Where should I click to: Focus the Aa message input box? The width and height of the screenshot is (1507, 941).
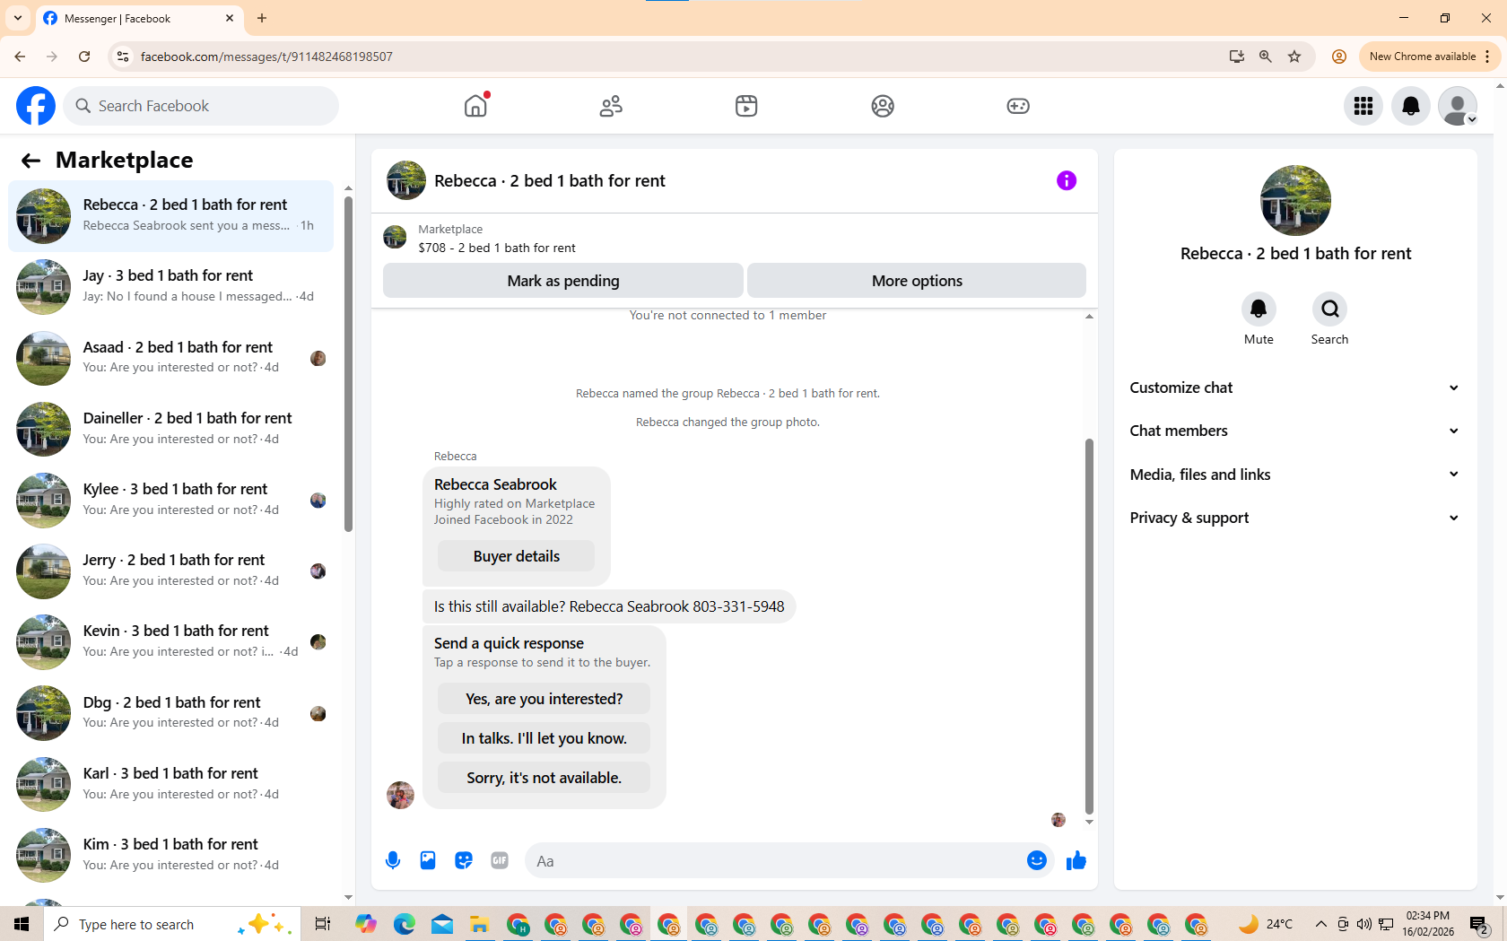[777, 861]
